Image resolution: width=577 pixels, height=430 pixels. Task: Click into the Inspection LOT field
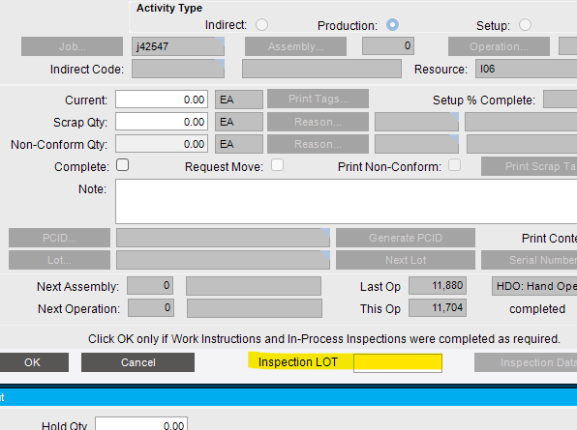[398, 363]
